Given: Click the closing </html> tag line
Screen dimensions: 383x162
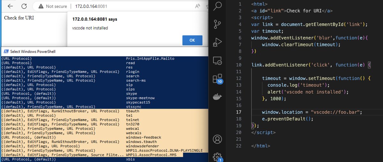Looking at the screenshot, I should click(261, 146).
